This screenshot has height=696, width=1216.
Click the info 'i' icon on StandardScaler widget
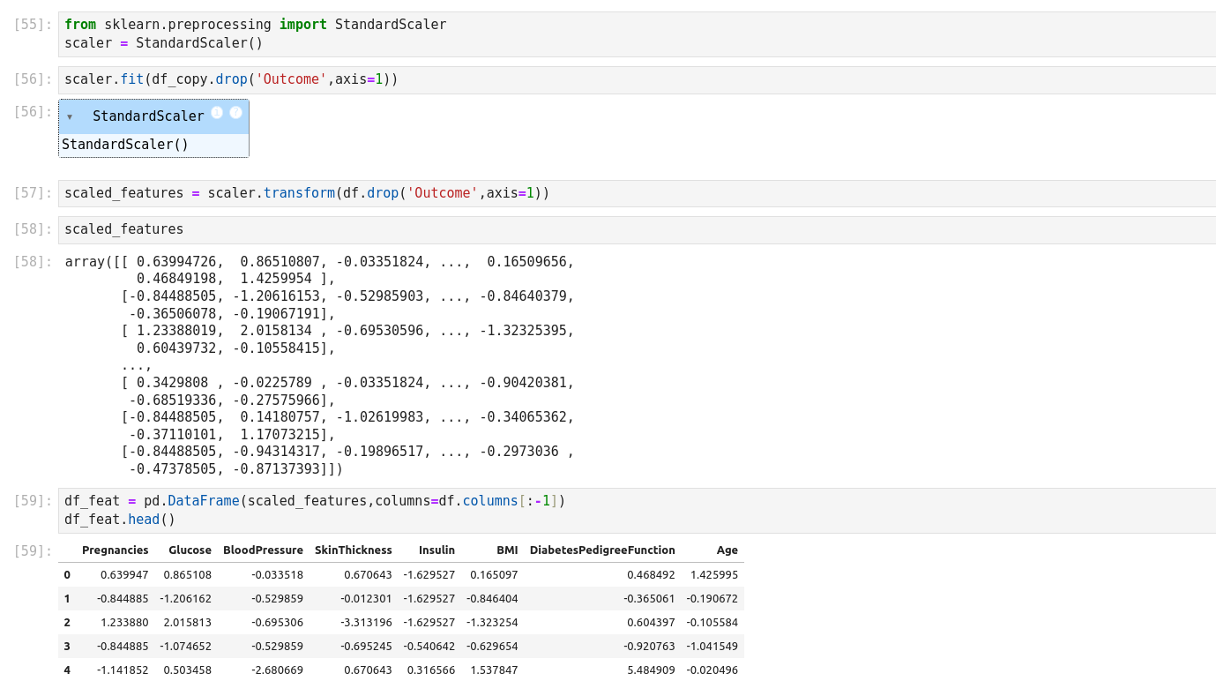tap(217, 113)
